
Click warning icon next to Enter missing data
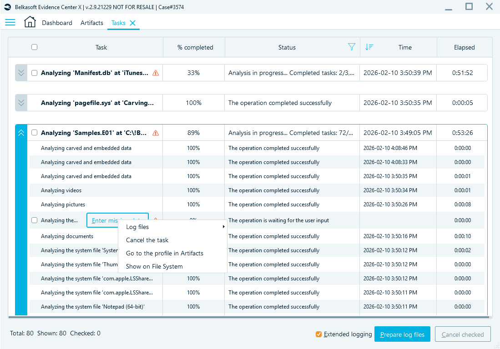[155, 220]
